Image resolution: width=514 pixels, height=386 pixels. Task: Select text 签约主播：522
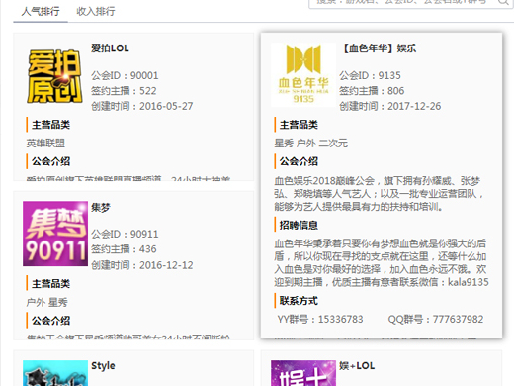click(x=124, y=91)
